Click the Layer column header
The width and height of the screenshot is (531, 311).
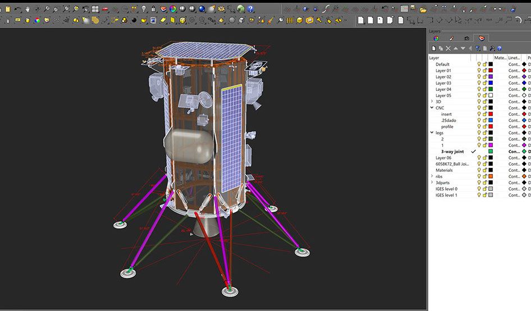point(434,58)
